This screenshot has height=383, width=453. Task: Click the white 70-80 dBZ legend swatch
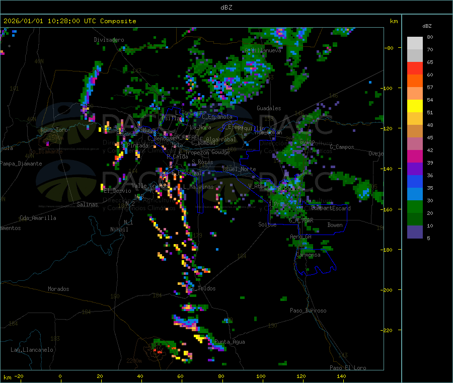pos(415,43)
